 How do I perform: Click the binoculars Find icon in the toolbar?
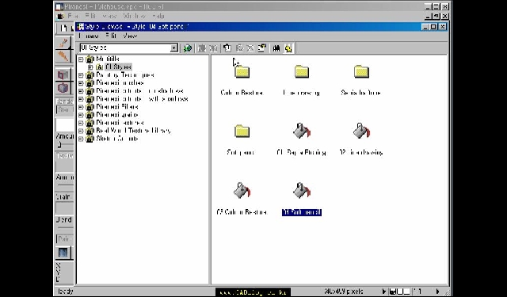click(x=276, y=48)
